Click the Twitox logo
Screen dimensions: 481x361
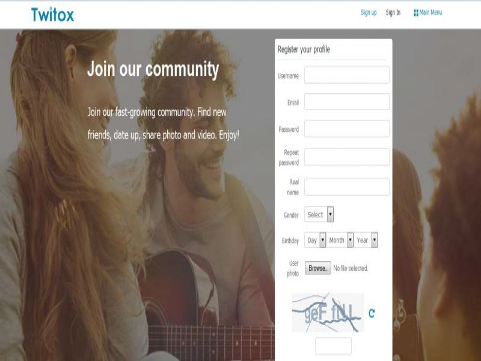click(52, 14)
